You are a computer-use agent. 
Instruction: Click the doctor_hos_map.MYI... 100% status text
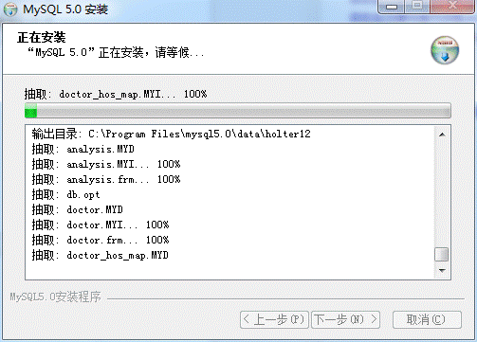click(x=116, y=94)
